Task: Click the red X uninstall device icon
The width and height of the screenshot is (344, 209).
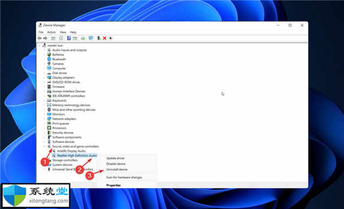Action: tap(105, 38)
